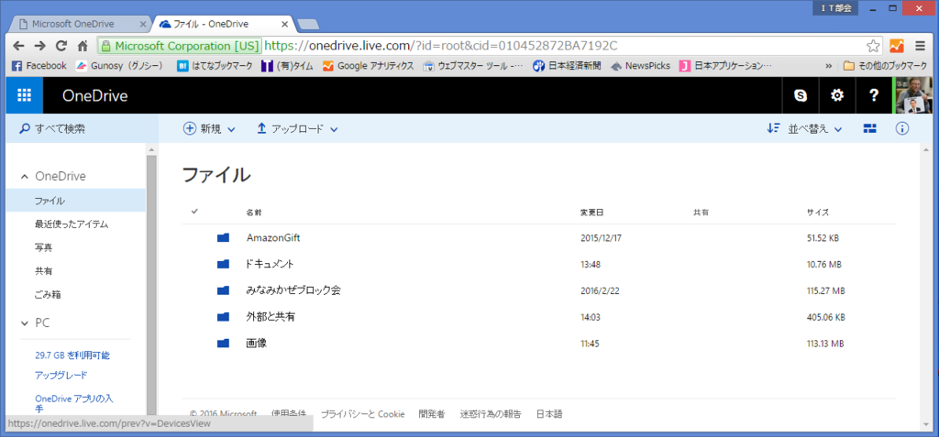Click 開発者 footer link
Screen dimensions: 939x437
pyautogui.click(x=432, y=414)
